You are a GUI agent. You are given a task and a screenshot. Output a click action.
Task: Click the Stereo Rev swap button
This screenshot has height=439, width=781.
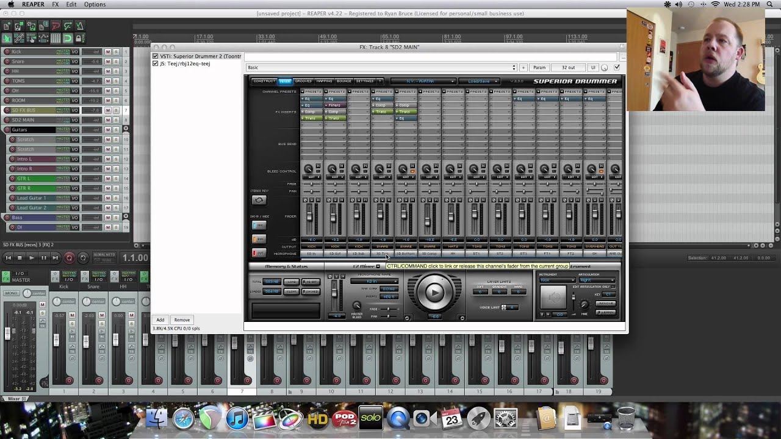[259, 200]
